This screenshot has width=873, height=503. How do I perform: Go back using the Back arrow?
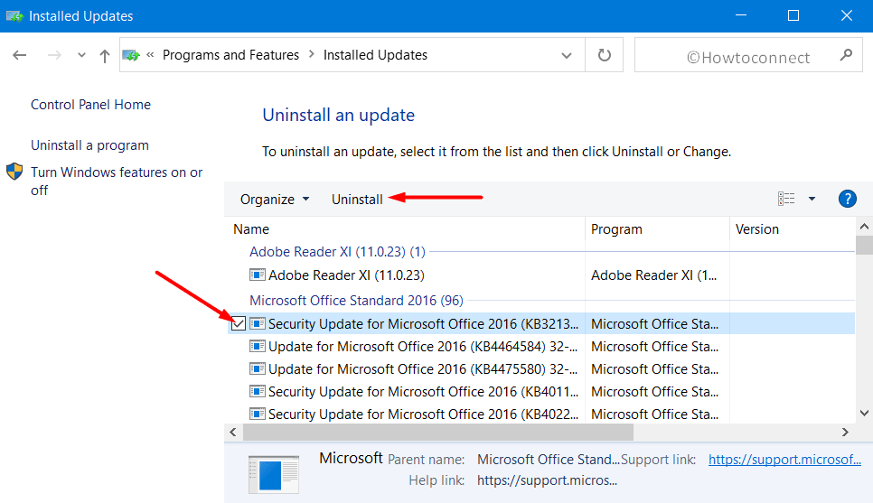coord(20,55)
